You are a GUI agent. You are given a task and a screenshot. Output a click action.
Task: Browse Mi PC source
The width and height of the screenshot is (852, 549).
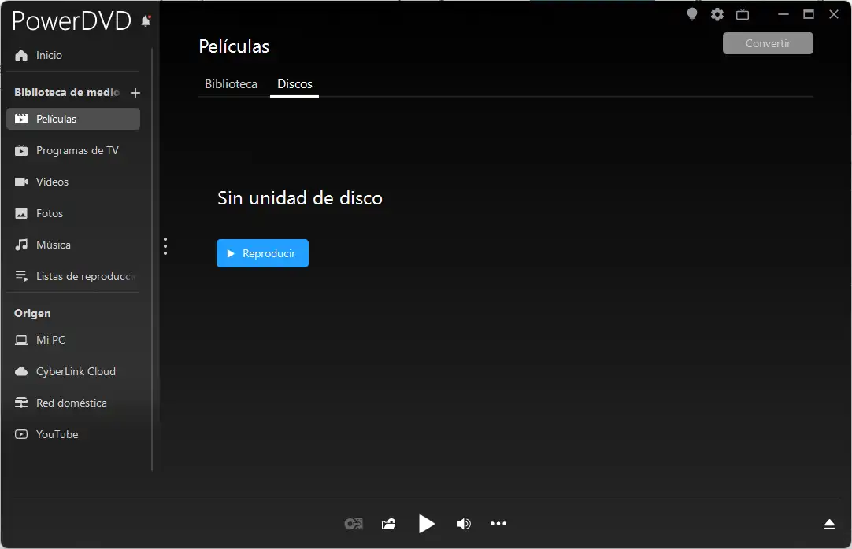tap(72, 340)
